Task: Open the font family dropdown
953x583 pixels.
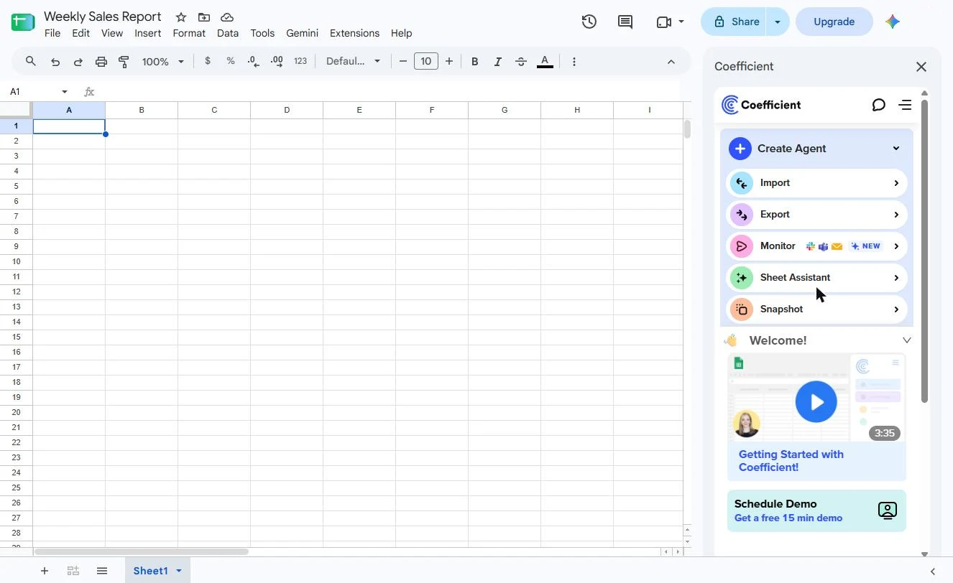Action: [353, 61]
